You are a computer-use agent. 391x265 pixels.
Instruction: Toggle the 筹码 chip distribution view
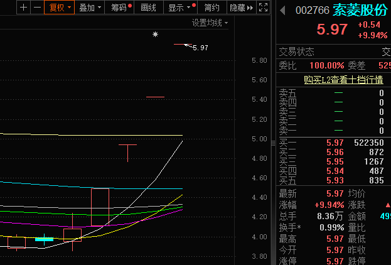121,8
